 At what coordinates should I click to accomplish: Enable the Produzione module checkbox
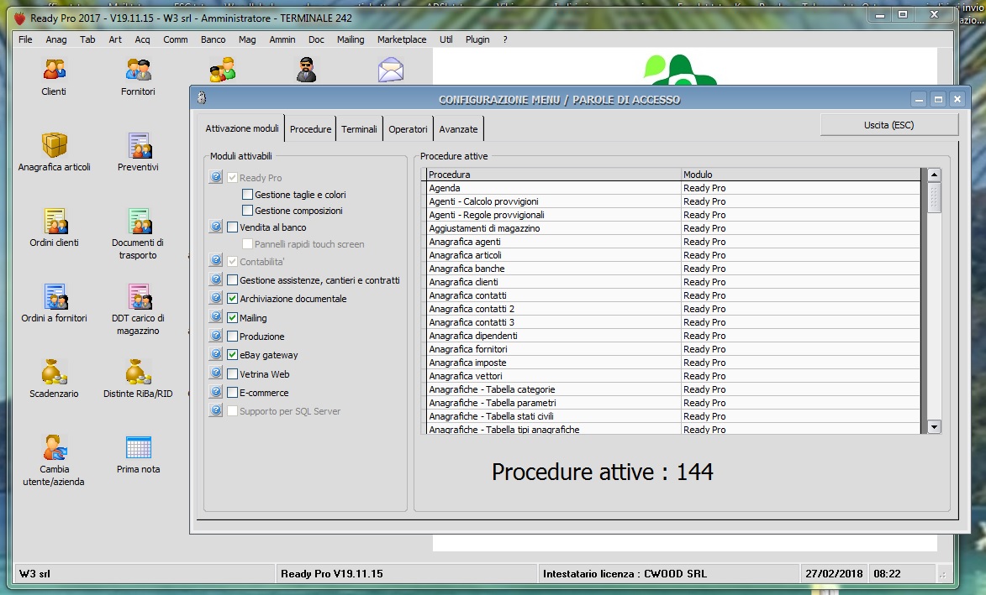(233, 337)
